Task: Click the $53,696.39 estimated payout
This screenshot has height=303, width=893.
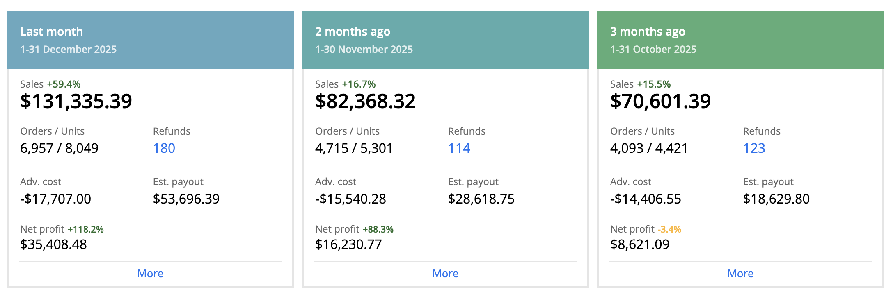Action: coord(186,199)
